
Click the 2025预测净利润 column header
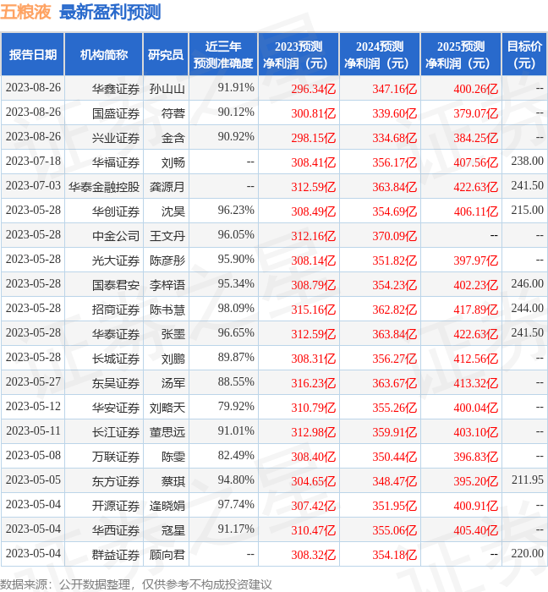pyautogui.click(x=460, y=55)
